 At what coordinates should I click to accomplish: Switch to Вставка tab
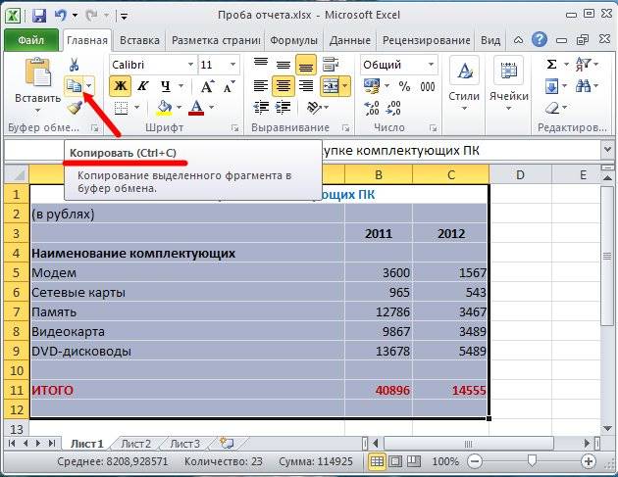(x=139, y=40)
